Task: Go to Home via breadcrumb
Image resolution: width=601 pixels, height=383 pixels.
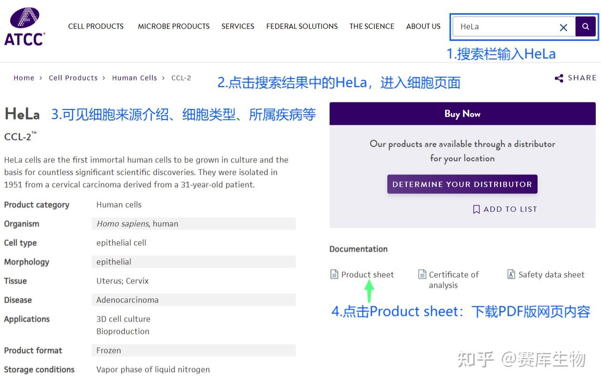Action: pos(24,78)
